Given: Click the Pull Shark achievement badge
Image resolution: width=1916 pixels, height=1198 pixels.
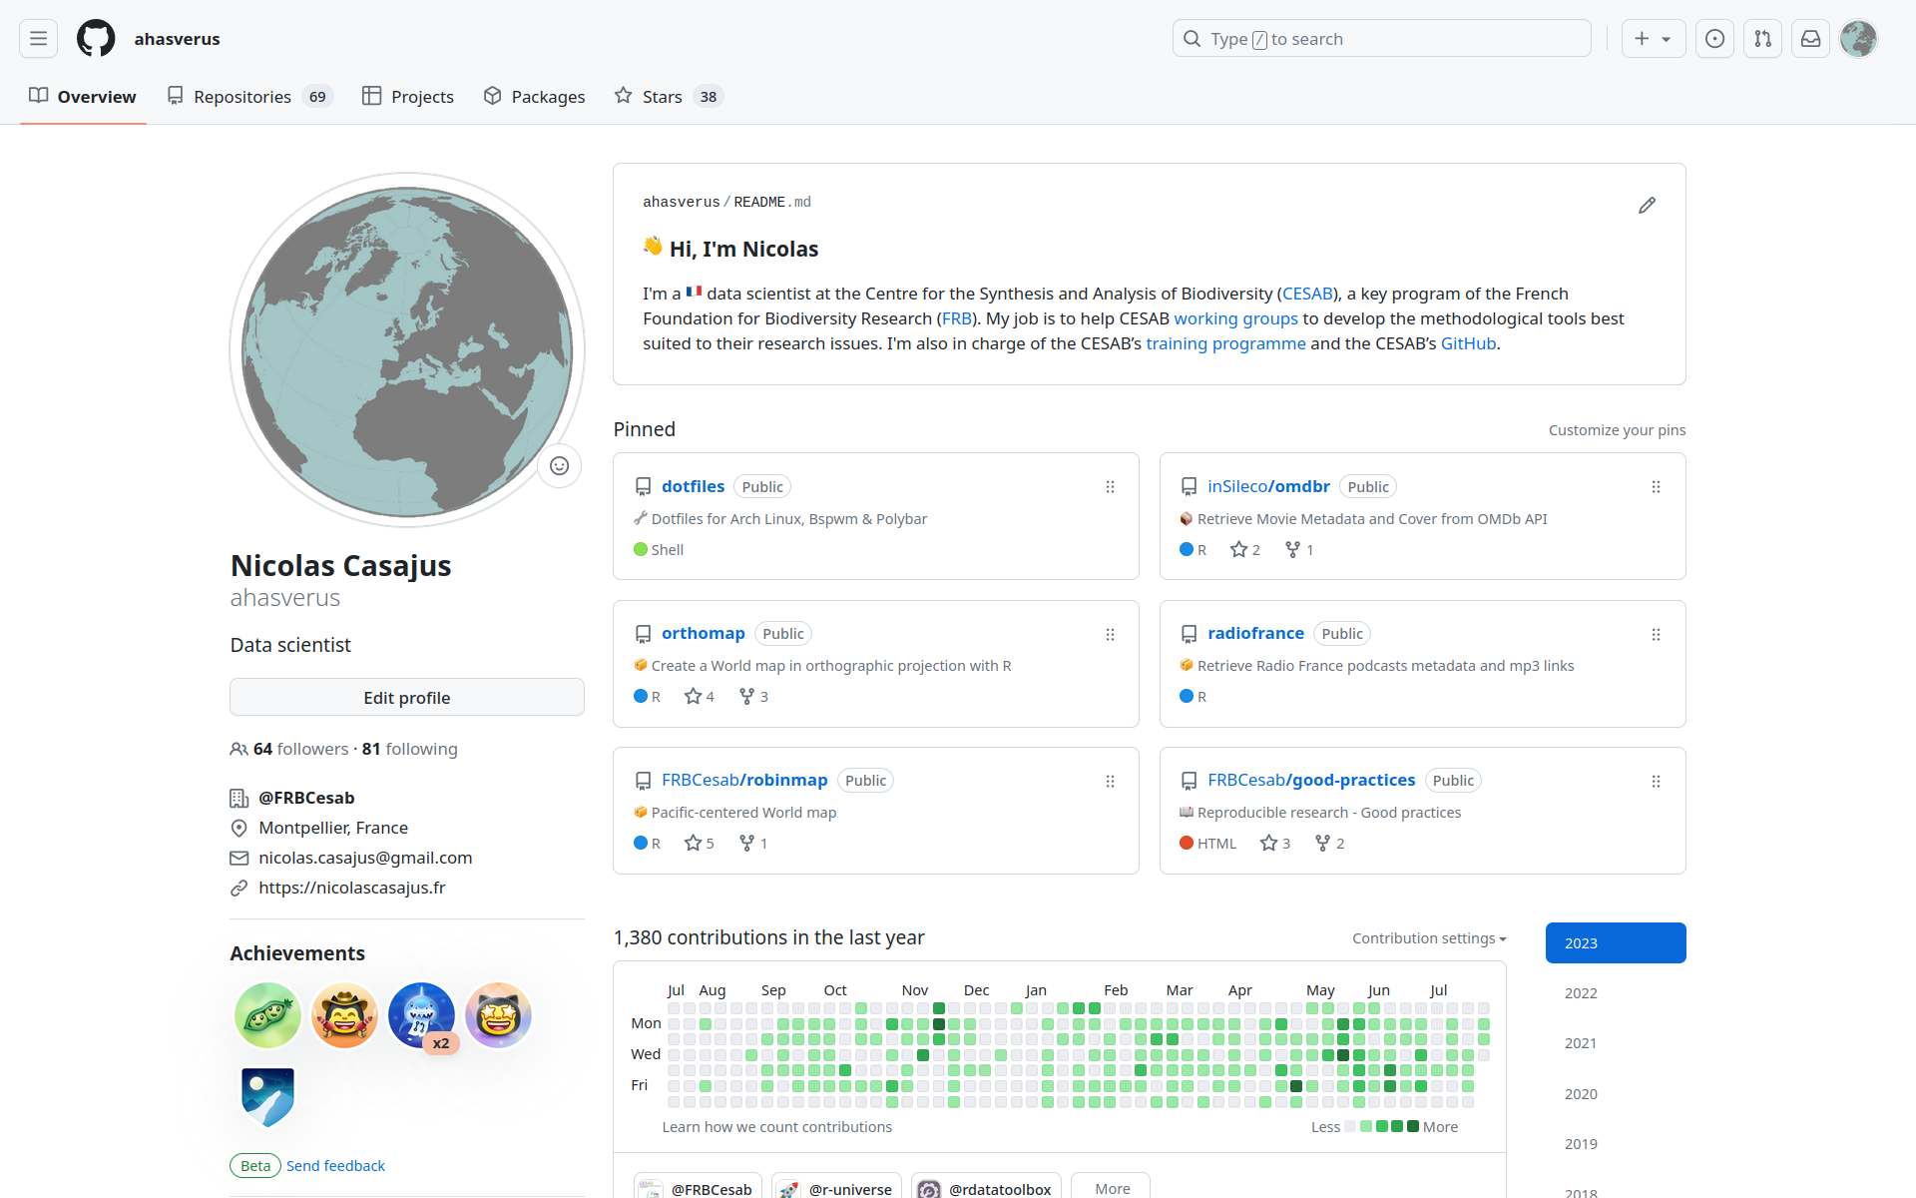Looking at the screenshot, I should [421, 1015].
